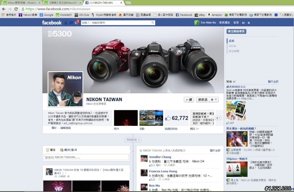The width and height of the screenshot is (294, 192).
Task: Click the send message button
Action: tap(203, 100)
